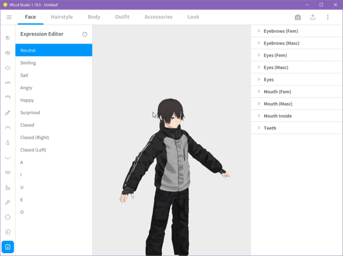Open the cosmetics bottles icon category
The image size is (343, 256).
point(7,187)
